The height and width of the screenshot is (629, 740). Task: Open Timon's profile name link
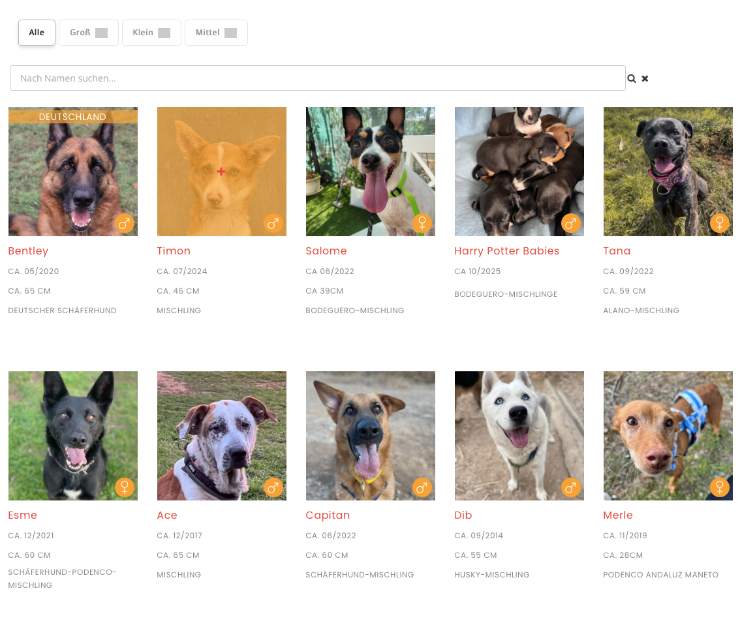pyautogui.click(x=174, y=251)
